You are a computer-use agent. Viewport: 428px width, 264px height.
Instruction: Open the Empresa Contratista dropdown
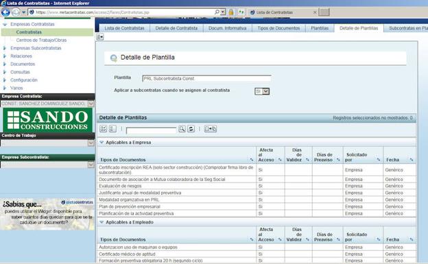(x=91, y=104)
